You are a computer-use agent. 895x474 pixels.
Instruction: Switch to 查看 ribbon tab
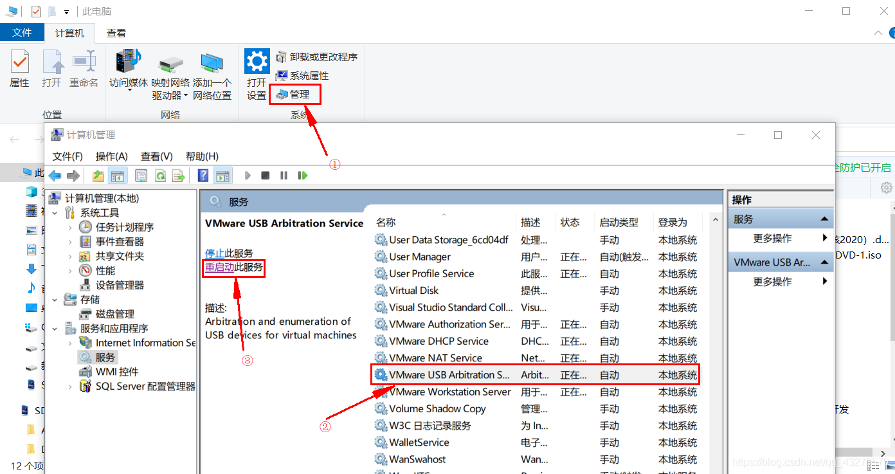pos(116,33)
